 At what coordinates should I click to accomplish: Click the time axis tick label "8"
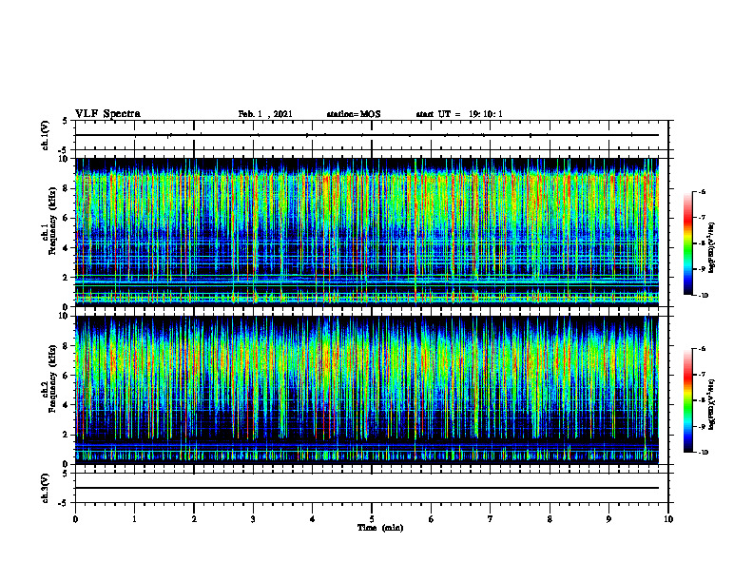(x=550, y=519)
